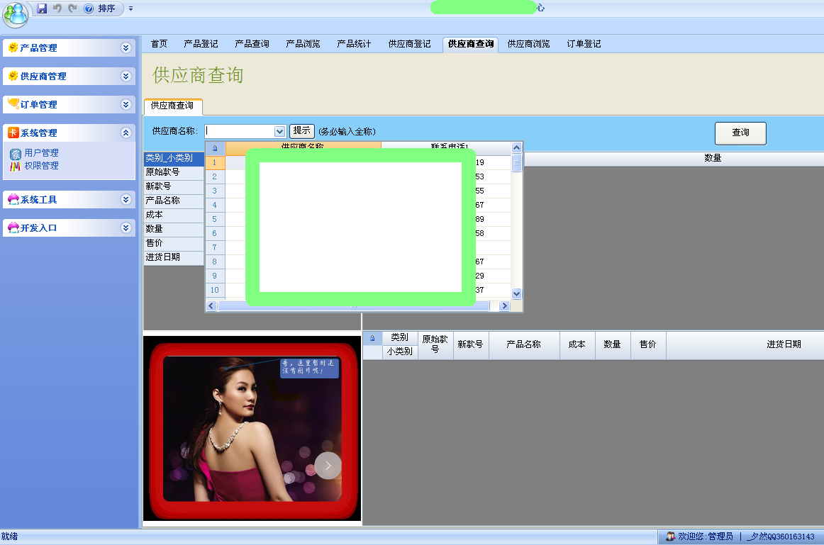This screenshot has width=824, height=545.
Task: Open 用户管理 in the sidebar
Action: coord(41,153)
